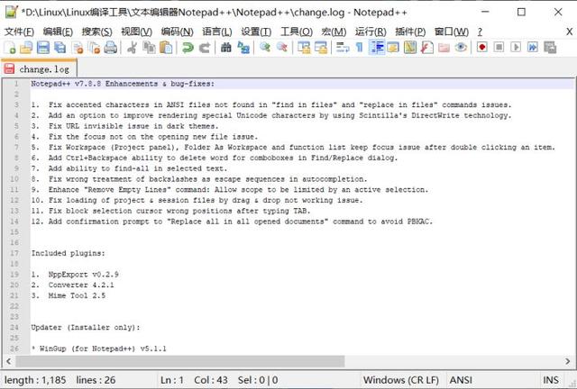Screen dimensions: 577x389
Task: Click the macro Playback icon
Action: [x=516, y=48]
